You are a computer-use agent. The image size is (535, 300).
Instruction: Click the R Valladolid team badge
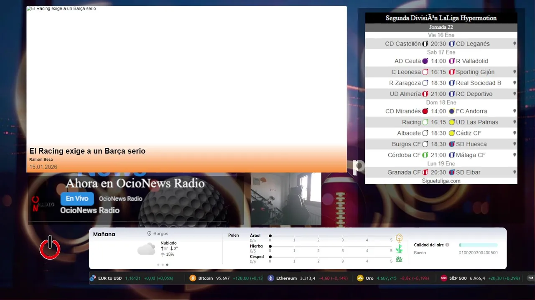(x=451, y=61)
